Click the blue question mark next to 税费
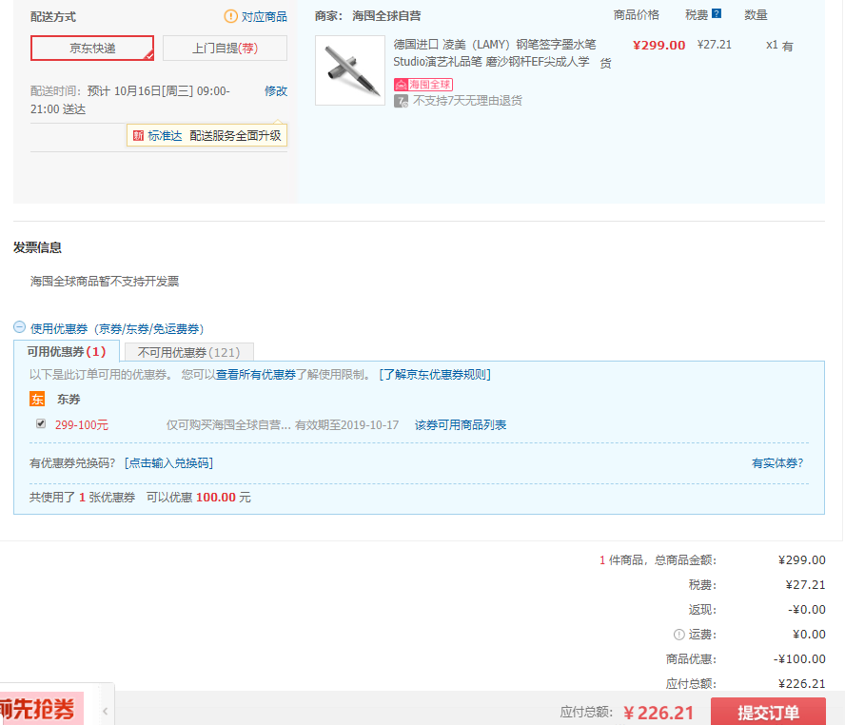The height and width of the screenshot is (725, 845). point(717,14)
